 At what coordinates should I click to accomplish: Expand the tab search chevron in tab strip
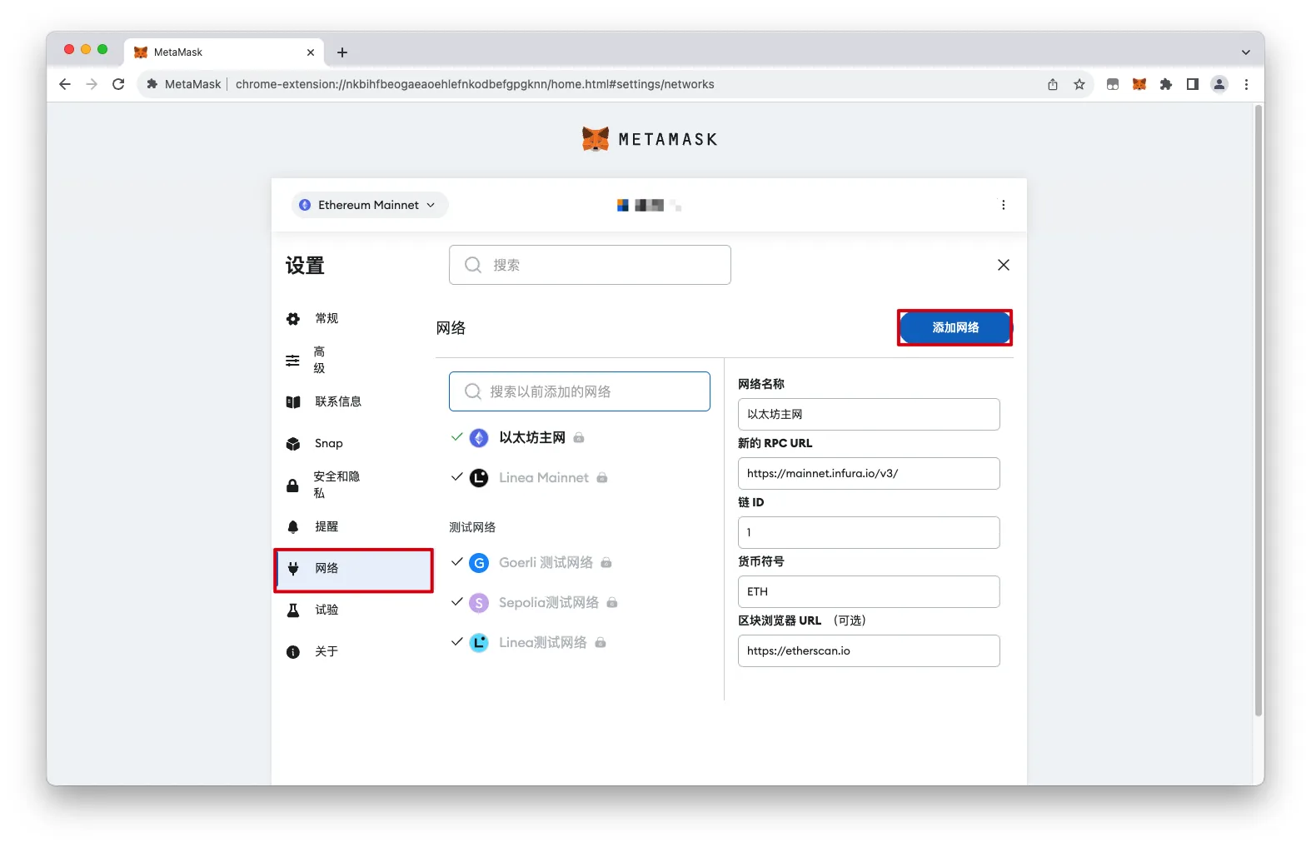[1246, 52]
